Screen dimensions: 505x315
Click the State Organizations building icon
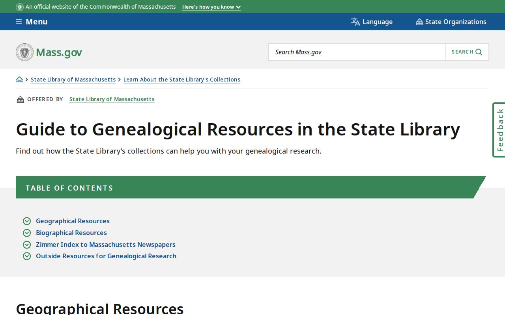[x=419, y=22]
